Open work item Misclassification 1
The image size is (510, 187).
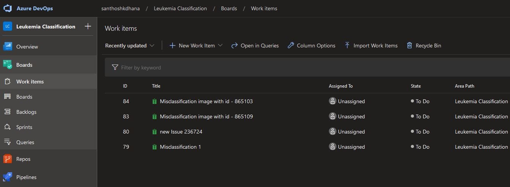180,147
